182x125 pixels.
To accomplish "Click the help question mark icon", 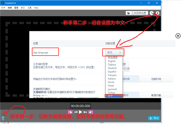I will point(151,13).
